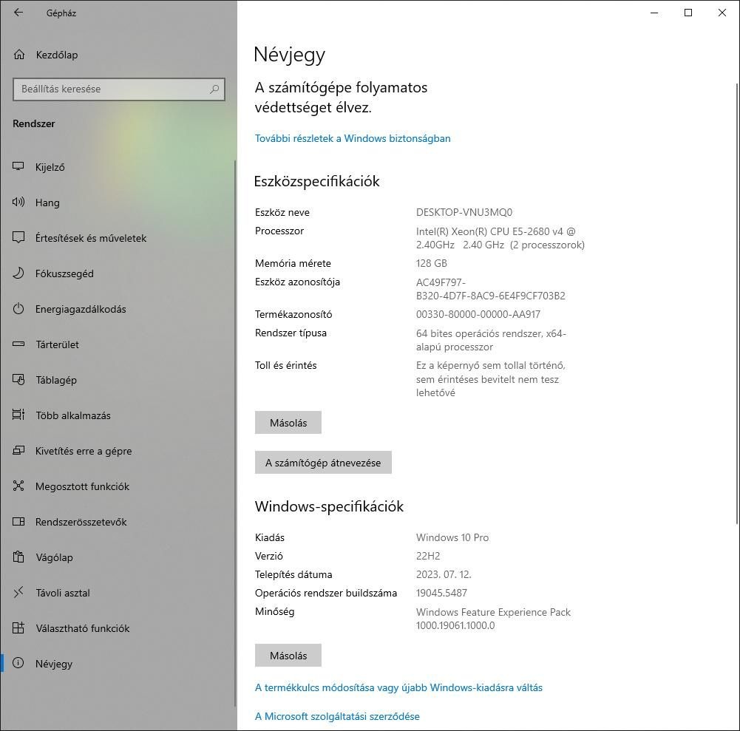
Task: Click the back arrow icon
Action: pyautogui.click(x=18, y=13)
